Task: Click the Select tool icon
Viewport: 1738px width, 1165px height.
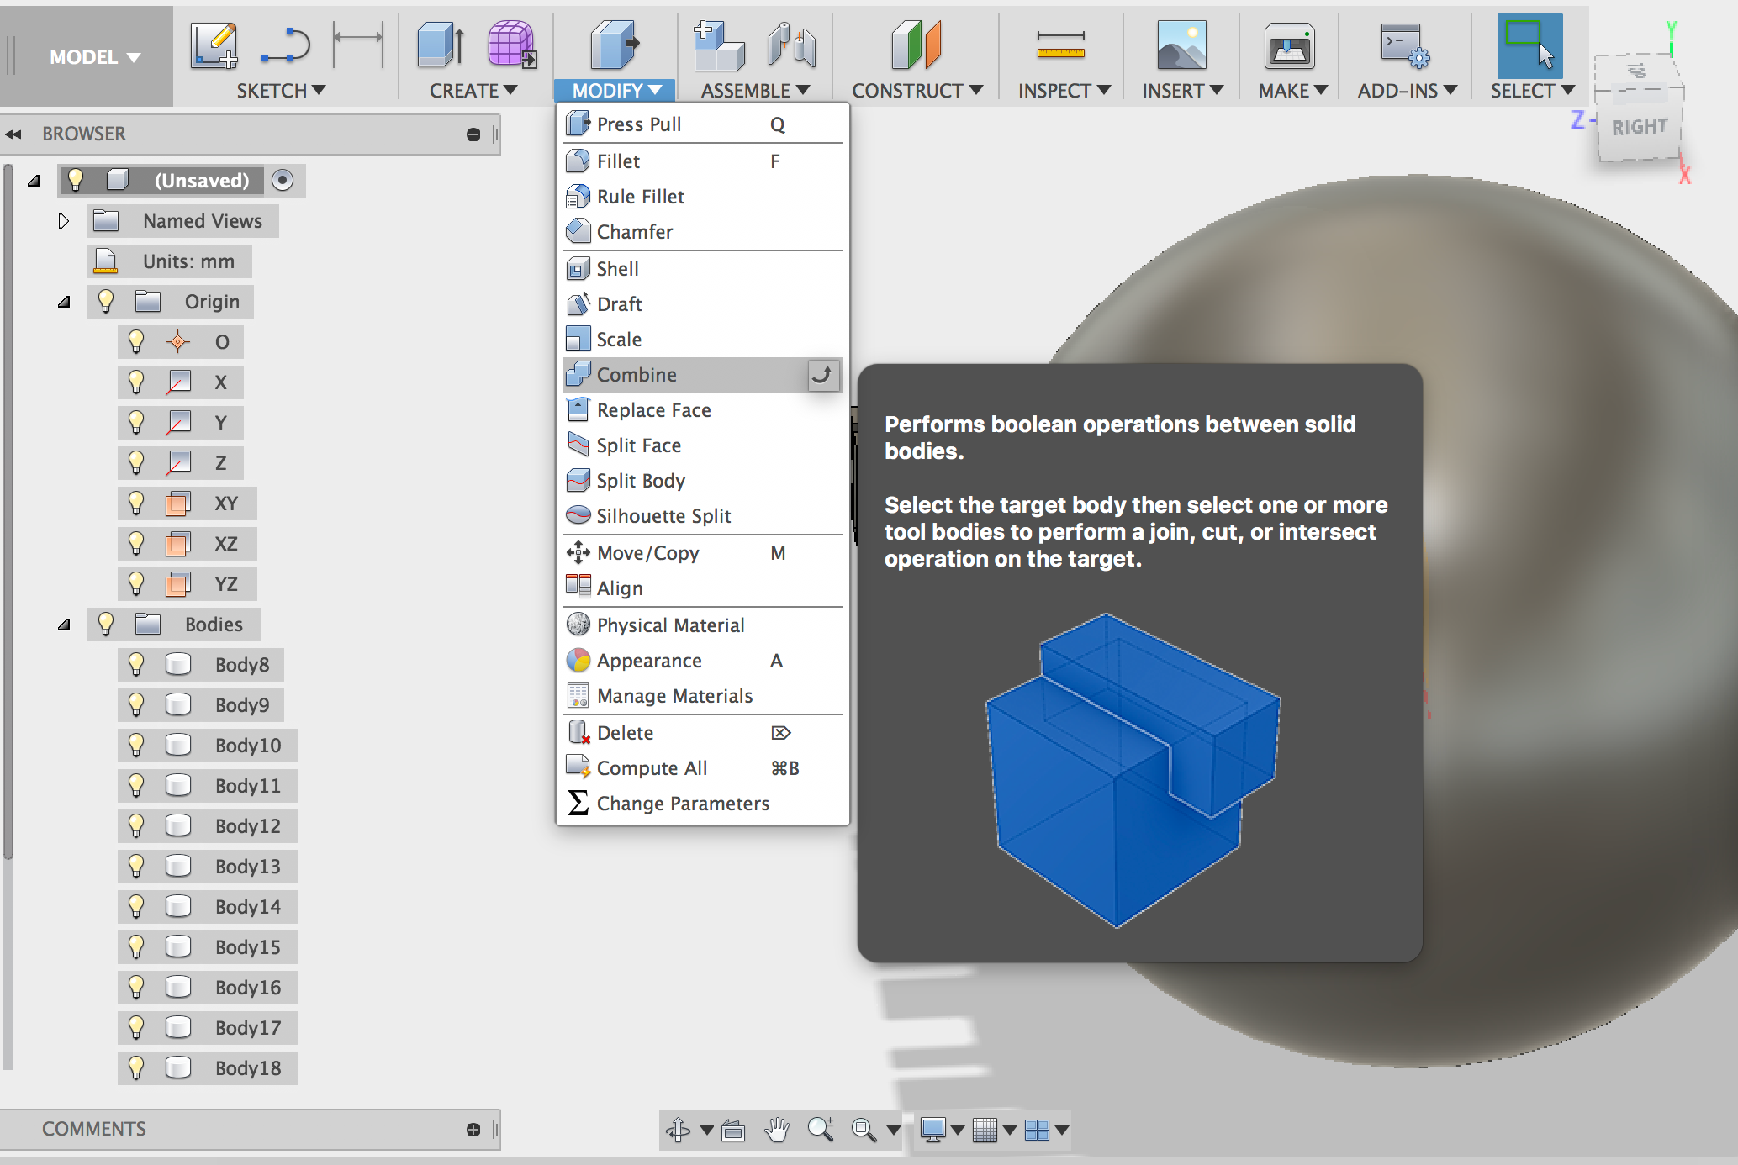Action: [1529, 45]
